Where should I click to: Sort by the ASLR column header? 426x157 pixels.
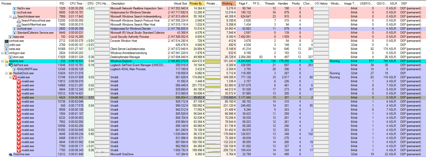[394, 4]
